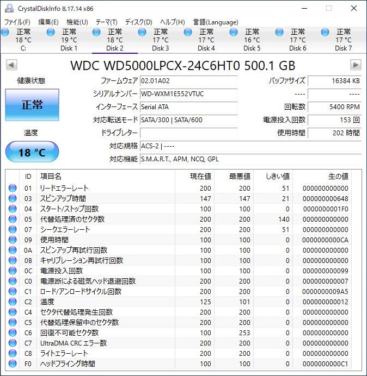Click the power on count value 153 回
The height and width of the screenshot is (376, 367).
click(x=334, y=120)
